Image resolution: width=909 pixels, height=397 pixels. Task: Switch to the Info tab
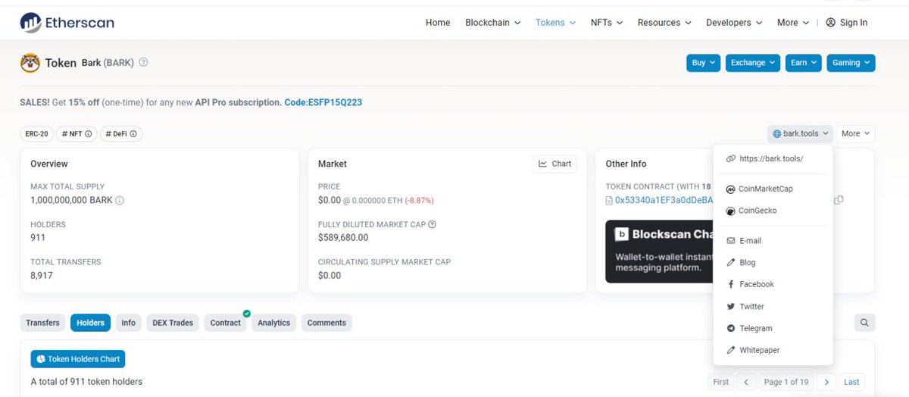click(129, 323)
